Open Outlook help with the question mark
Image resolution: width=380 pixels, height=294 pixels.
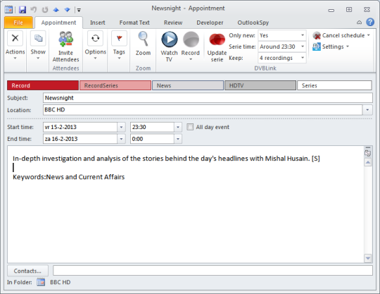click(370, 23)
